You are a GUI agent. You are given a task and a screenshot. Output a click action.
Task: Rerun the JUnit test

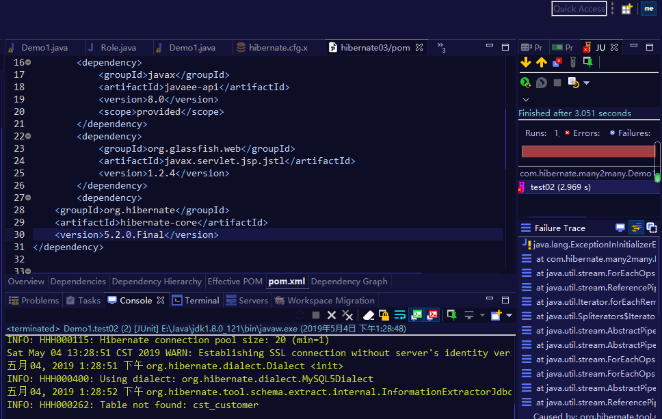526,83
